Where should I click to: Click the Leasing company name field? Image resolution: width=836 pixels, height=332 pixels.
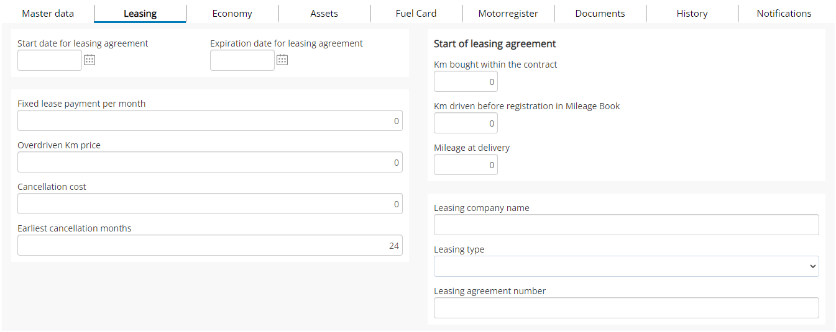point(627,225)
